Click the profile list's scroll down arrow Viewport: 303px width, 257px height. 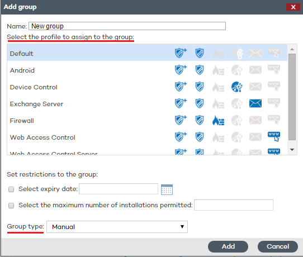point(292,150)
